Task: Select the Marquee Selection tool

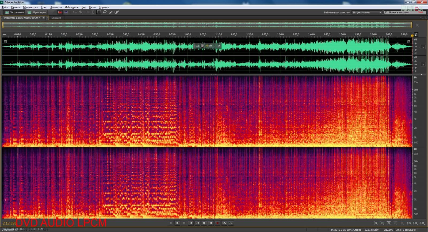Action: tap(99, 12)
